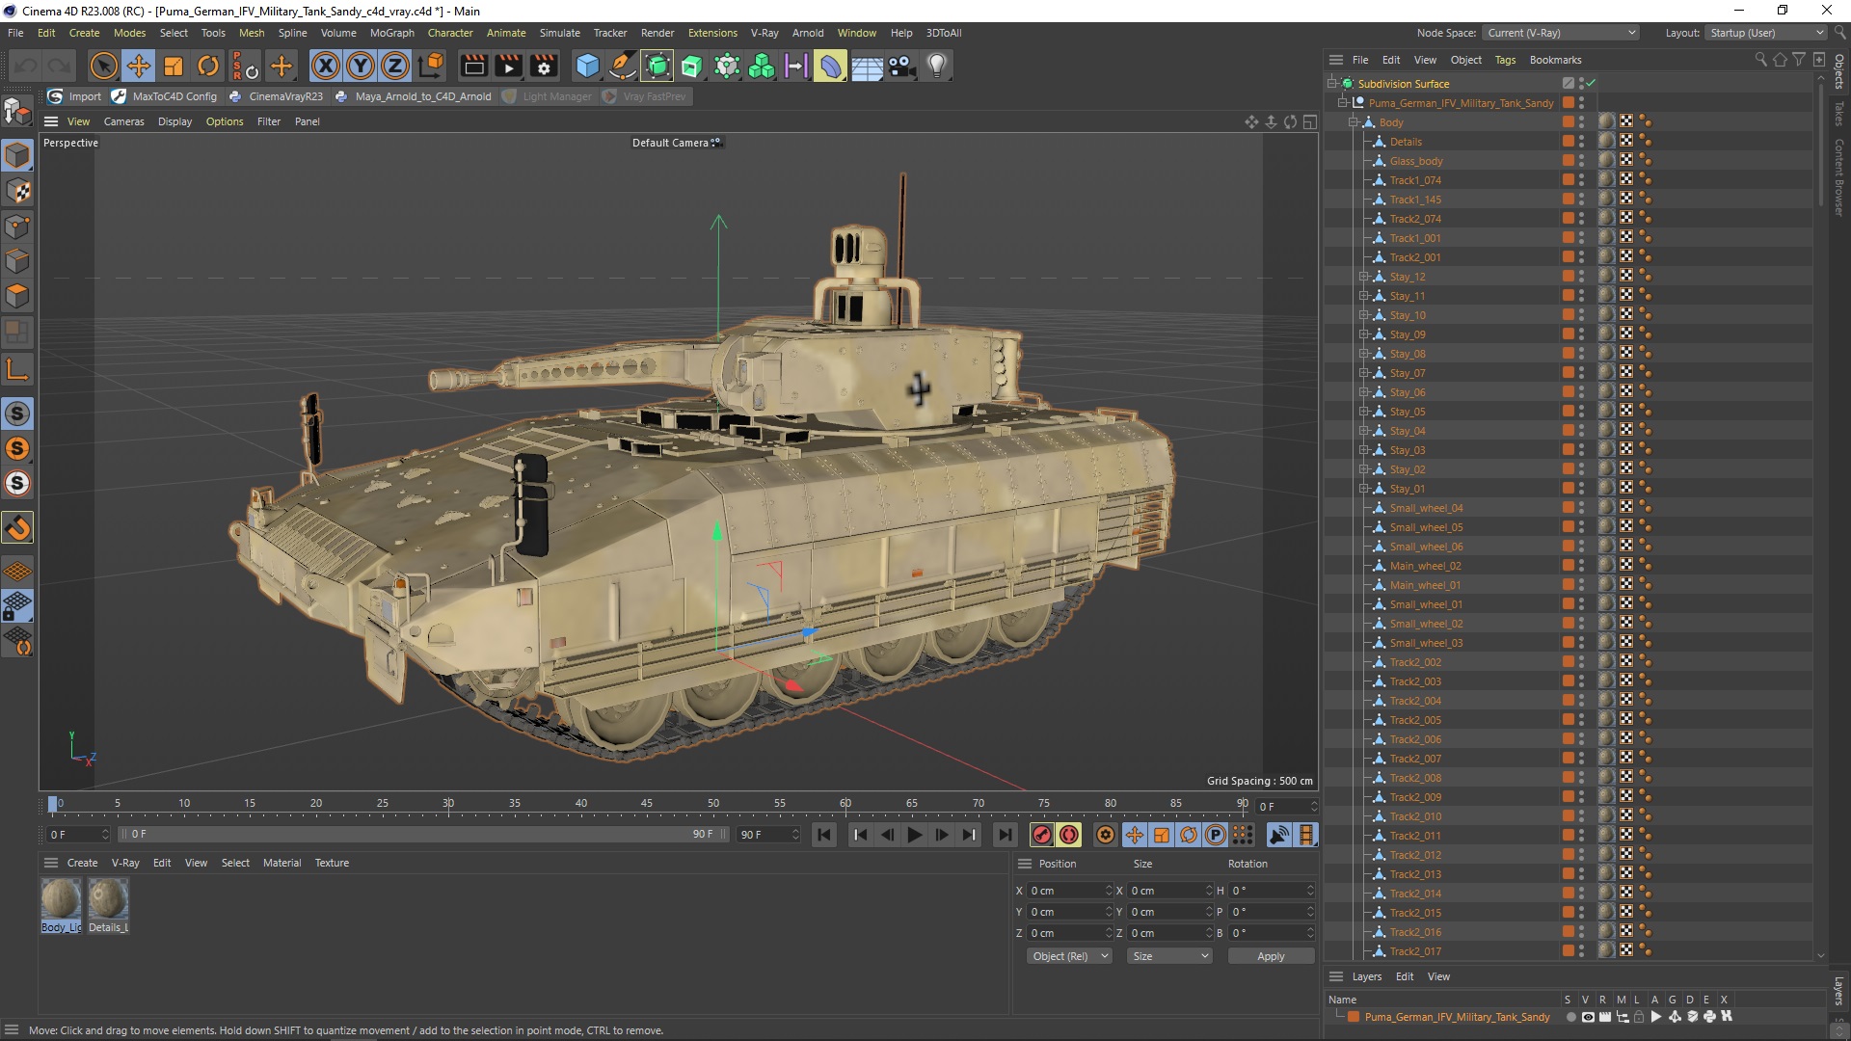Select the Move tool in top toolbar
This screenshot has height=1041, width=1851.
[139, 66]
